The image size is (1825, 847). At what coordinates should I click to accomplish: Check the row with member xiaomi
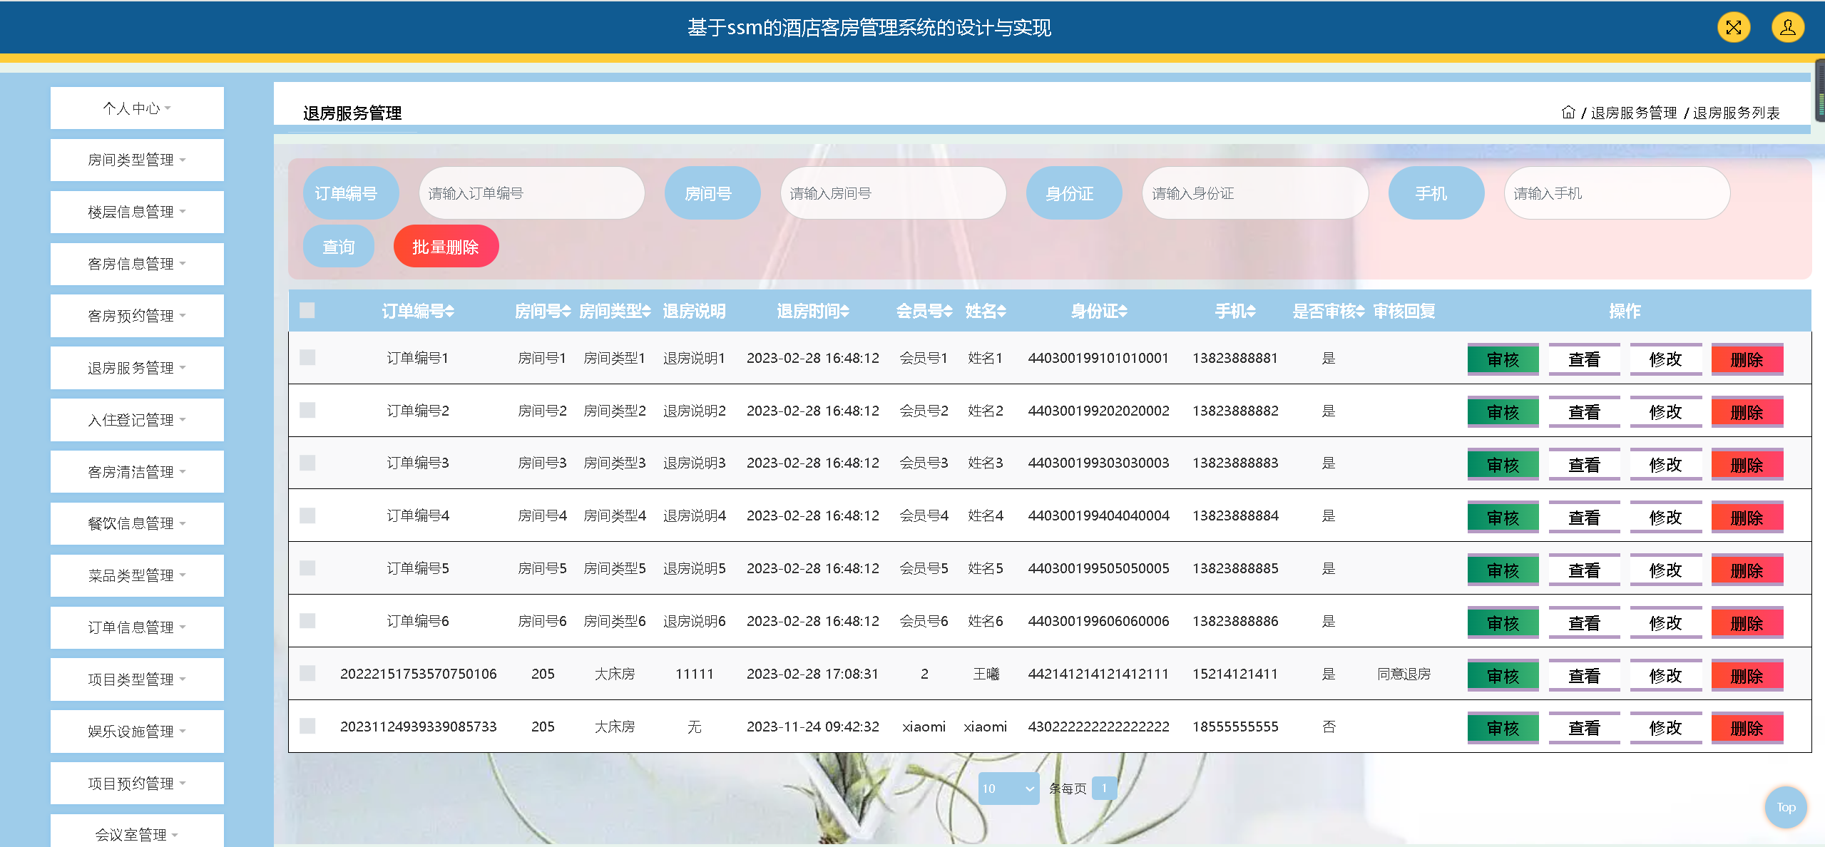[x=307, y=727]
